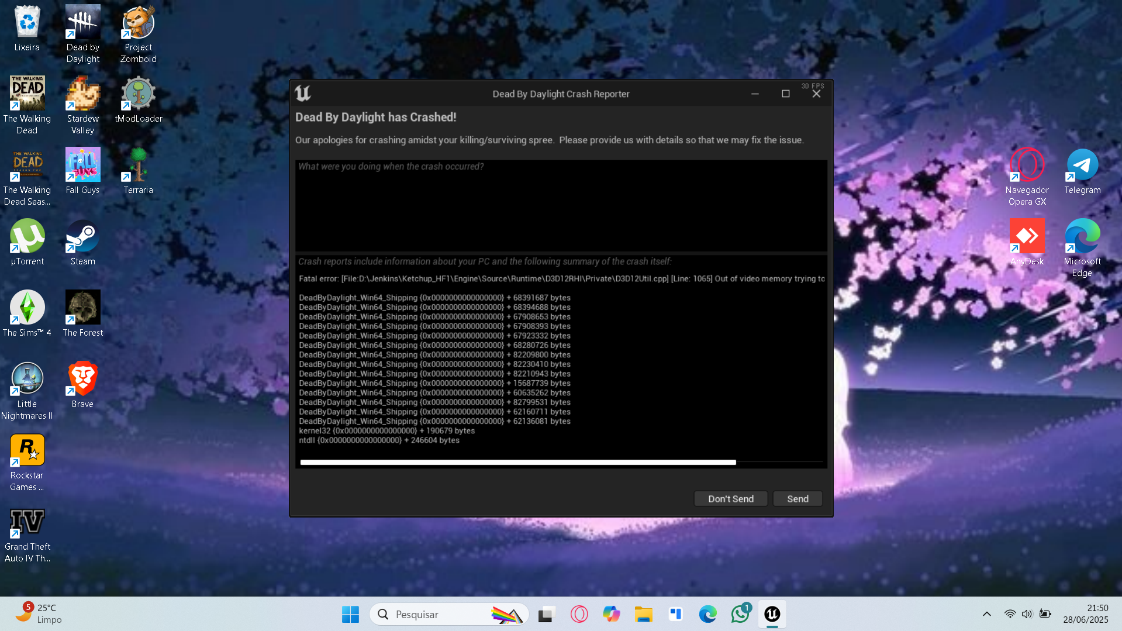1122x631 pixels.
Task: Select the AnyDesk desktop icon
Action: (x=1027, y=242)
